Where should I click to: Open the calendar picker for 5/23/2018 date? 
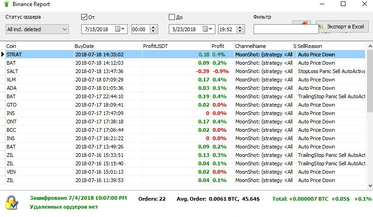click(x=205, y=29)
